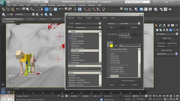180x101 pixels.
Task: Click the Align tool icon
Action: pos(130,9)
